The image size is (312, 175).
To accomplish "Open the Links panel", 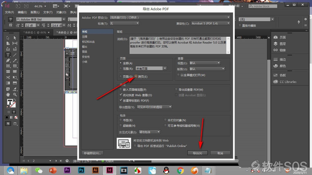I will click(280, 50).
